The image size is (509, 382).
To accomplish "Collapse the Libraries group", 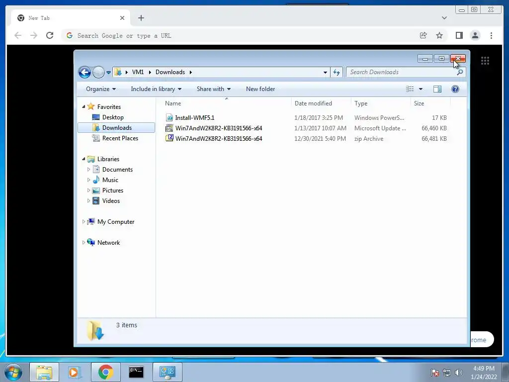I will (84, 159).
